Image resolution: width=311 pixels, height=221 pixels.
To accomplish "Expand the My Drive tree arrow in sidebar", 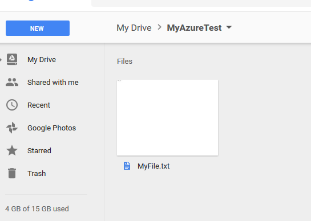I will click(1, 60).
